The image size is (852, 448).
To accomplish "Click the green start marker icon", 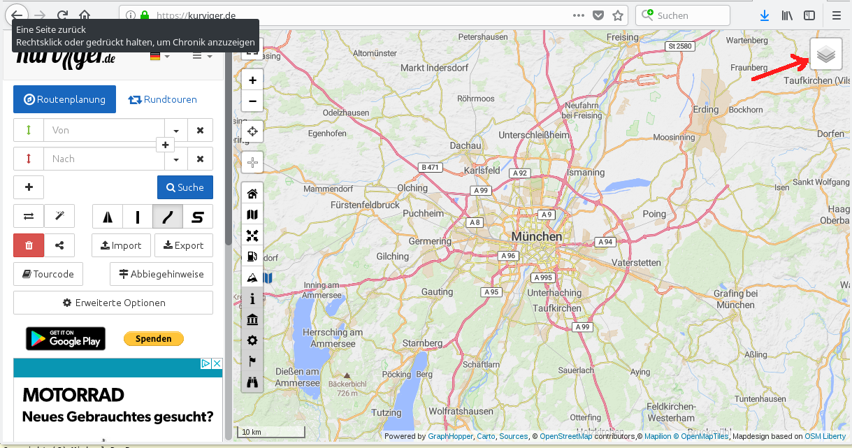I will [x=29, y=130].
